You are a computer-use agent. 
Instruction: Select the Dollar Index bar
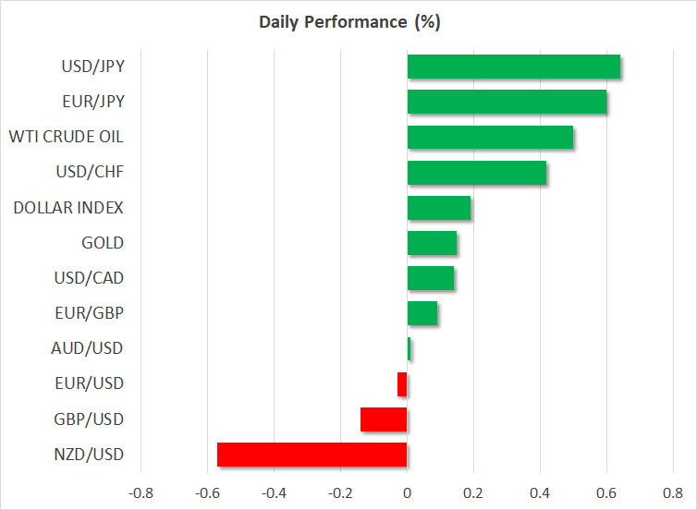pos(439,208)
